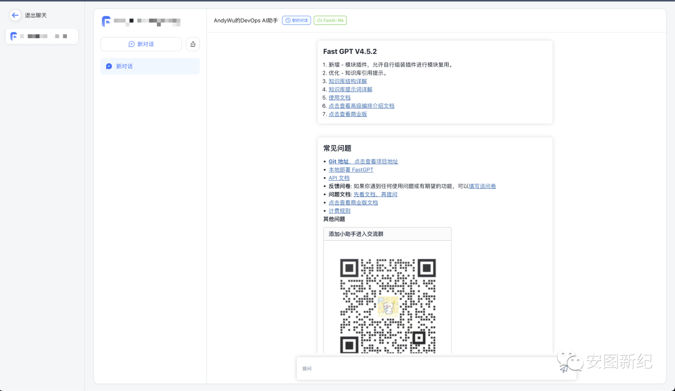Click the chat bubble icon of the 新对话 history item
This screenshot has width=675, height=391.
(x=109, y=66)
